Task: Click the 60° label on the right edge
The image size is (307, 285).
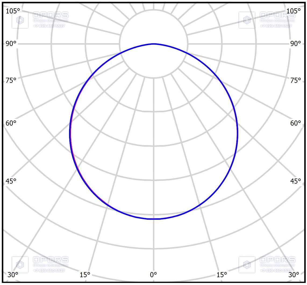Action: [296, 123]
